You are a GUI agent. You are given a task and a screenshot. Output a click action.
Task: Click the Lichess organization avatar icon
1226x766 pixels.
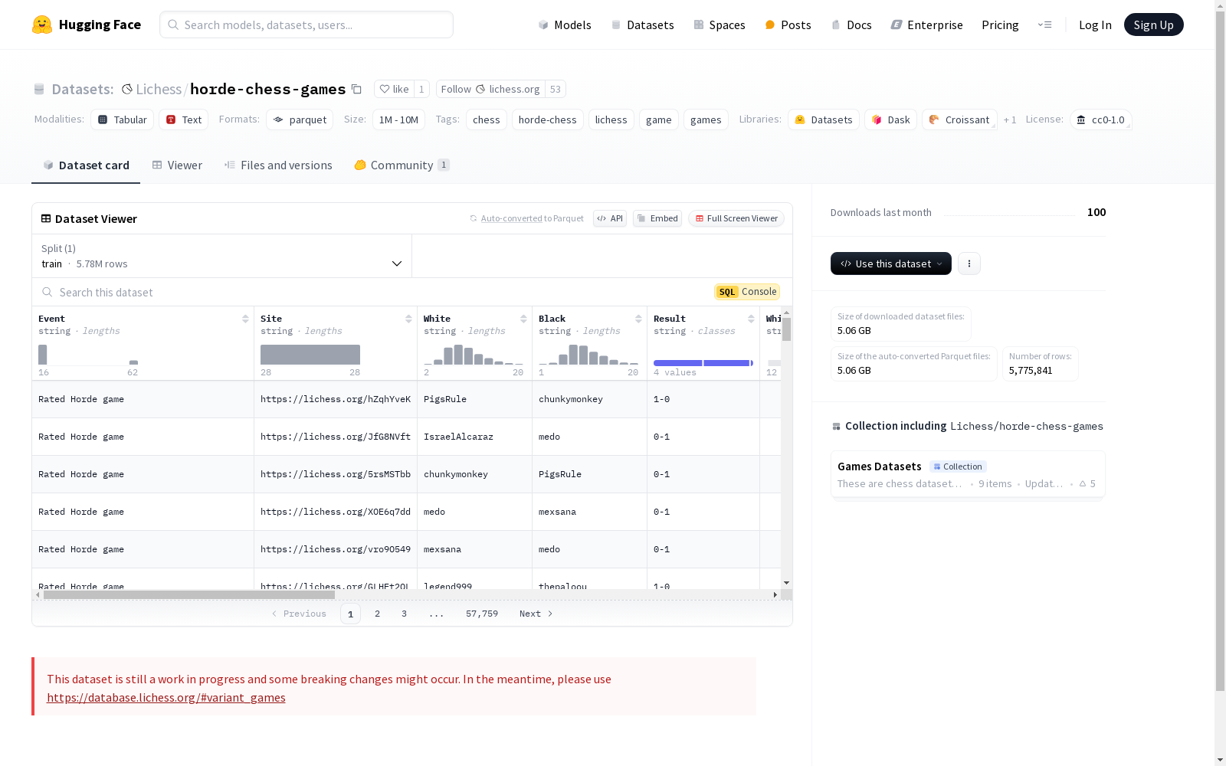tap(127, 89)
